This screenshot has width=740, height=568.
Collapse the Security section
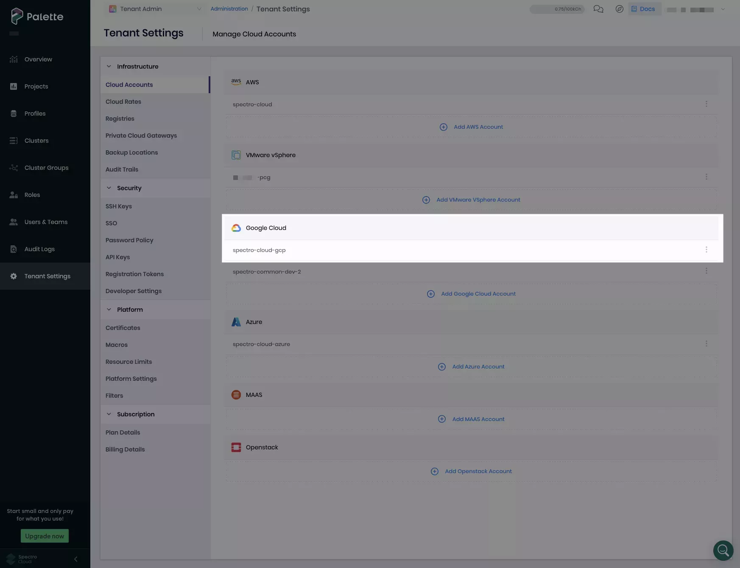109,188
